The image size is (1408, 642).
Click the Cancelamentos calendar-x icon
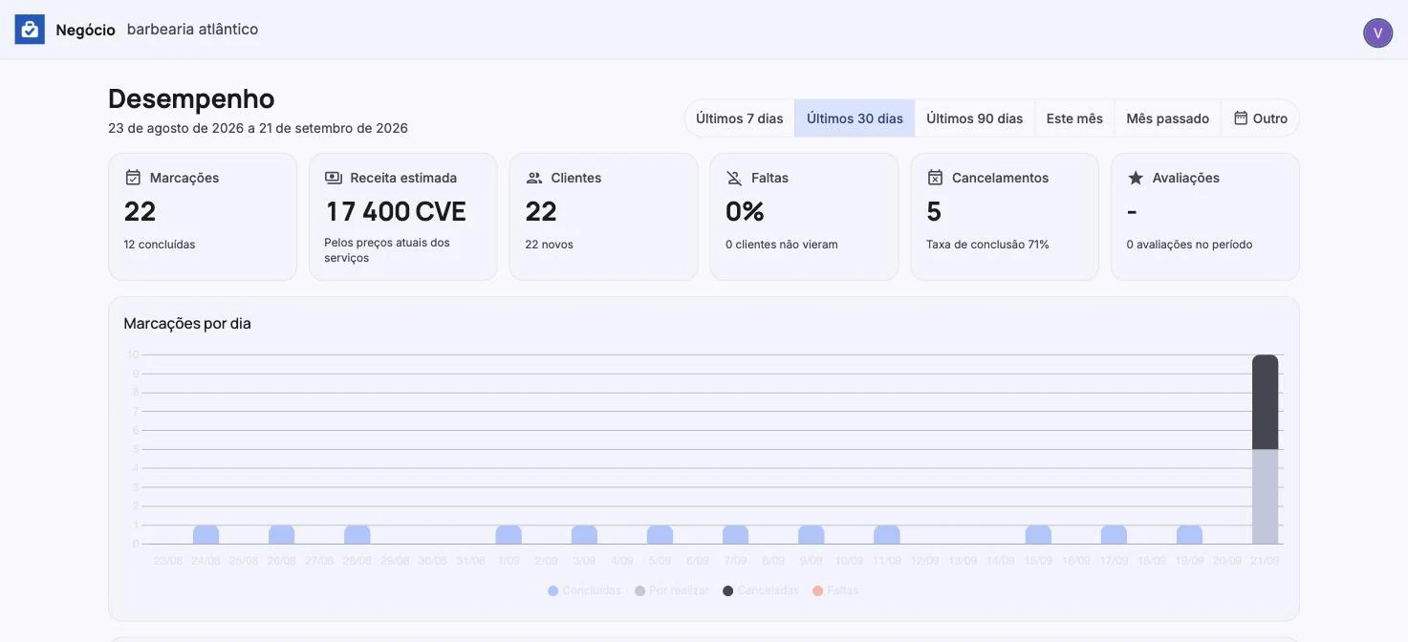(935, 178)
